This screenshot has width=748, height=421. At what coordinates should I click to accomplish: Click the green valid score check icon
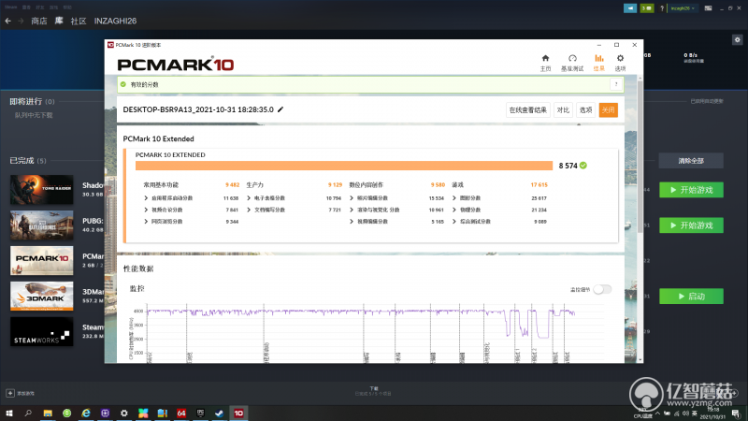click(123, 84)
